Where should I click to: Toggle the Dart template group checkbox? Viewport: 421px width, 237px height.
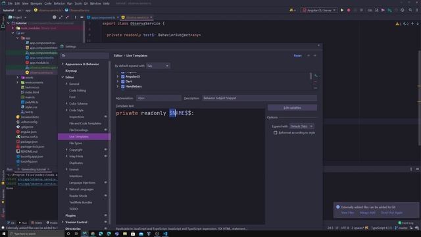click(x=123, y=82)
